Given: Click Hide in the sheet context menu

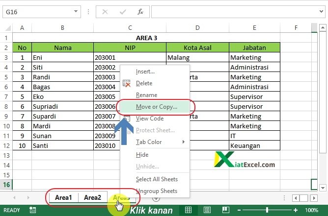Looking at the screenshot, I should tap(141, 154).
